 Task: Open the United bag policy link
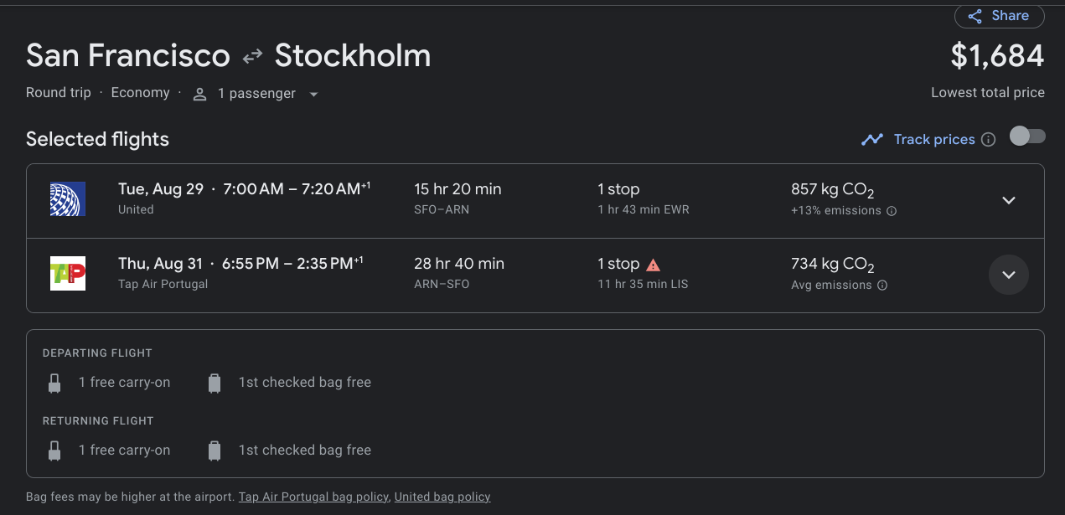(x=442, y=497)
